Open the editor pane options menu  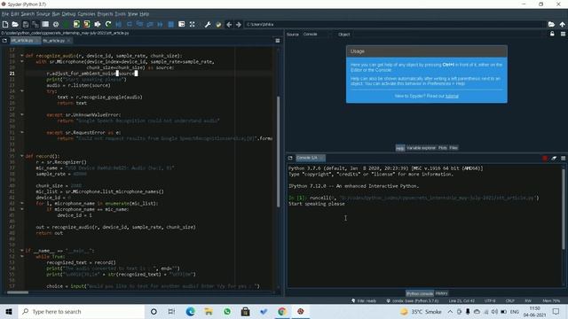[278, 41]
